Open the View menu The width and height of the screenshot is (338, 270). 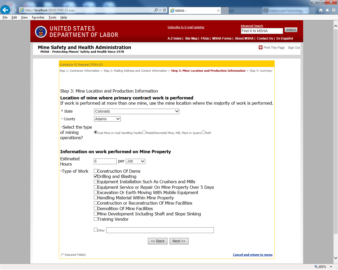click(x=24, y=17)
